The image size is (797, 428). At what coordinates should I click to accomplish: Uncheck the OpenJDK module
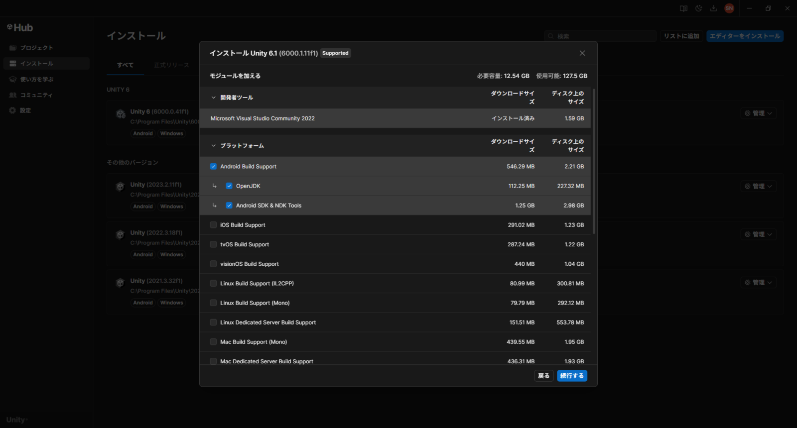click(229, 186)
